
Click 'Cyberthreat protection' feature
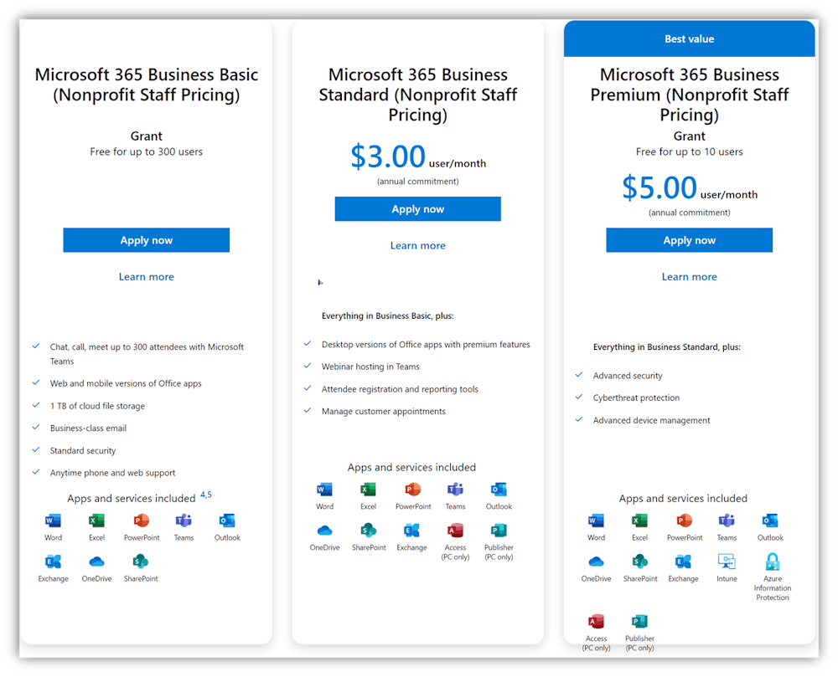tap(636, 398)
